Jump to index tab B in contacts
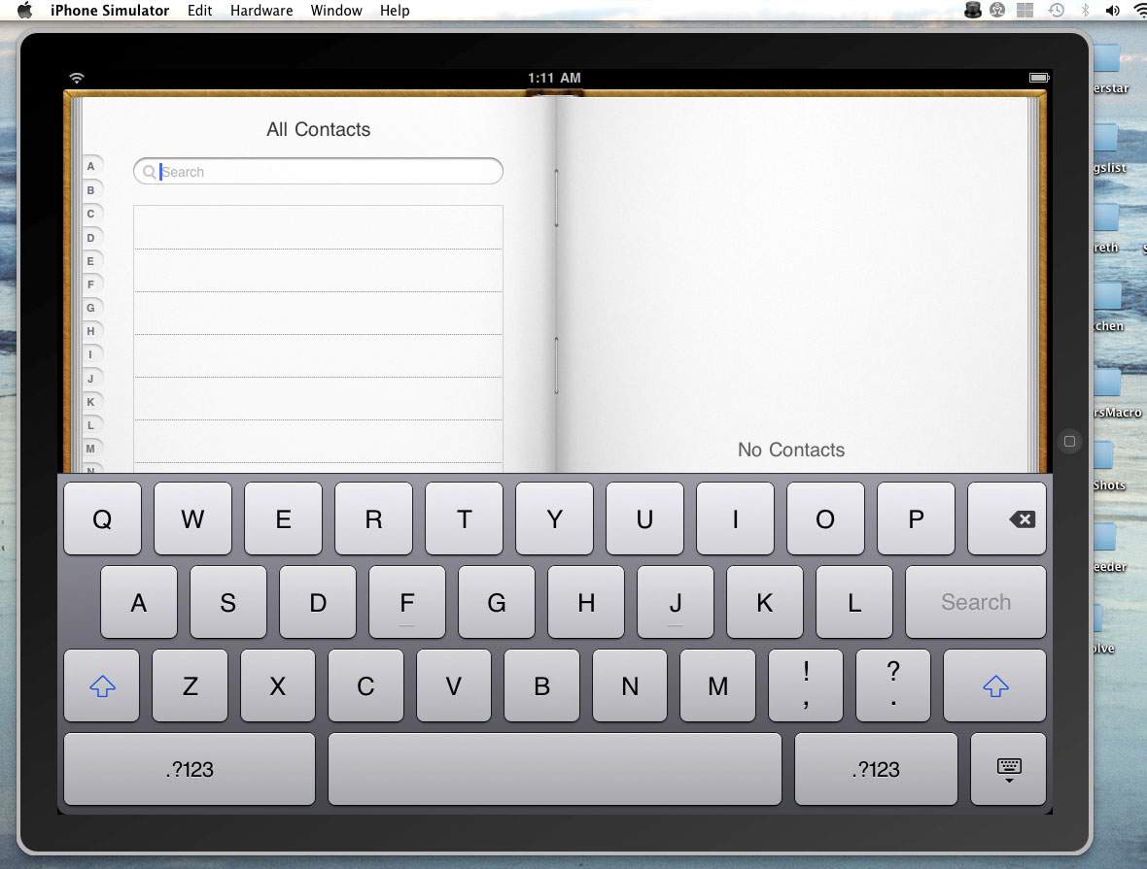The width and height of the screenshot is (1147, 869). pyautogui.click(x=90, y=190)
